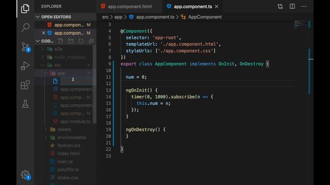330x185 pixels.
Task: Click 'ngOnInit()' in the code
Action: click(x=139, y=90)
